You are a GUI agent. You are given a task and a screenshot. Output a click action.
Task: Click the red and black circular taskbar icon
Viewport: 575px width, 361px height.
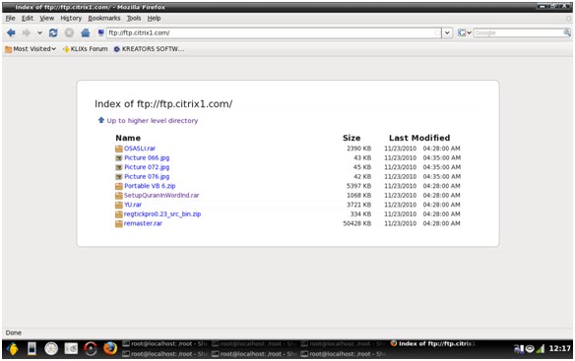click(x=91, y=348)
